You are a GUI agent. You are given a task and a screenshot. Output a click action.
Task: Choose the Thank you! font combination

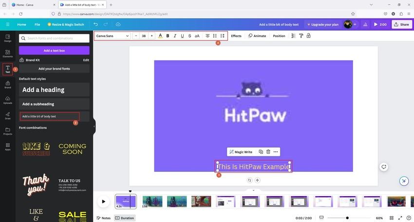click(36, 184)
